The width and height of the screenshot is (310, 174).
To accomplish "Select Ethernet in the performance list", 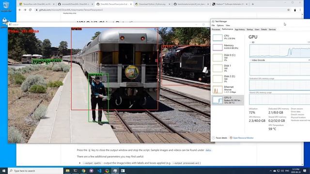I will (x=228, y=89).
